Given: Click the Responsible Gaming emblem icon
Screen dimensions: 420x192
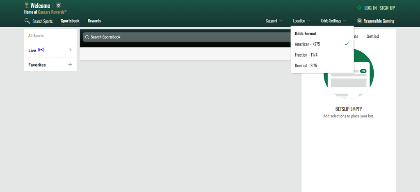Looking at the screenshot, I should tap(359, 21).
